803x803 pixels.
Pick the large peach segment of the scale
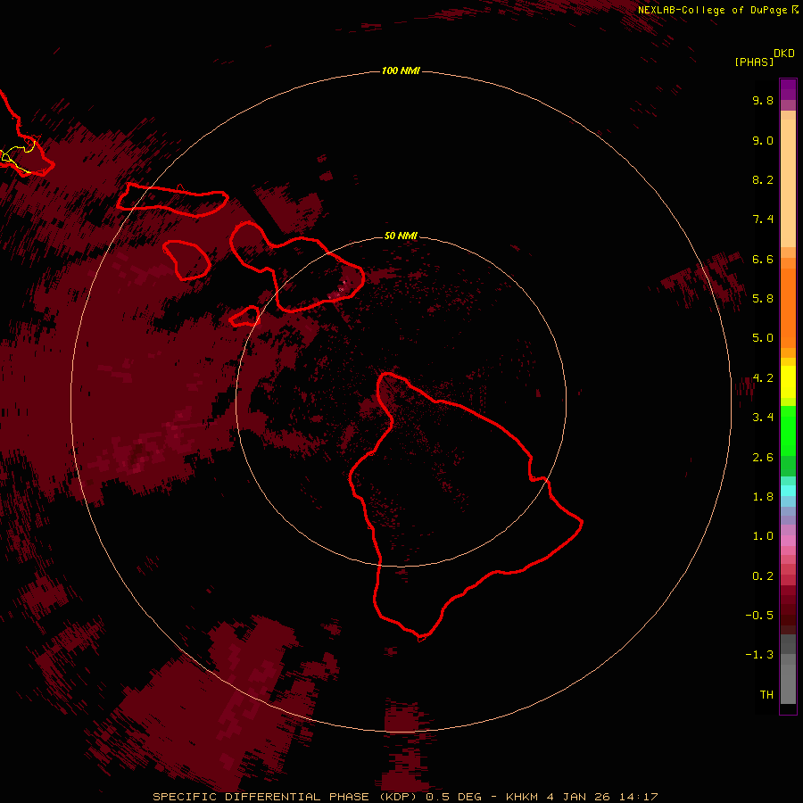click(x=788, y=183)
